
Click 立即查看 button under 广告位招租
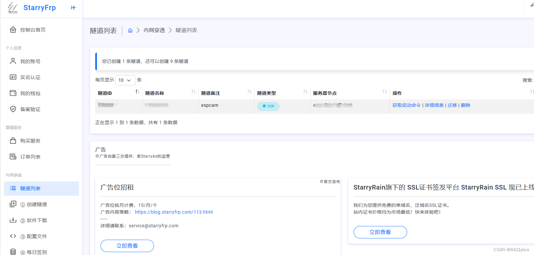point(127,246)
